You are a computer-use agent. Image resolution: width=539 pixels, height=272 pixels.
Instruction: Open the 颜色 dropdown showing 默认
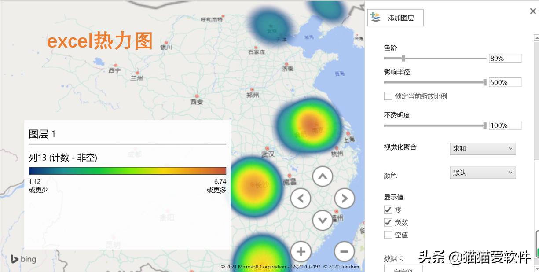pyautogui.click(x=482, y=173)
